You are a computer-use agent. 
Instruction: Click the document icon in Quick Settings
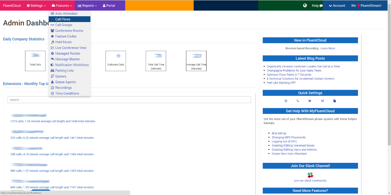pos(334,101)
